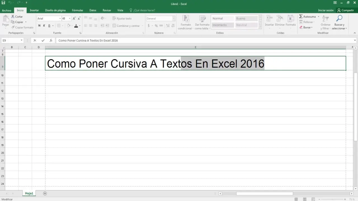Confirm the entry with the formula bar checkmark
This screenshot has width=358, height=201.
[43, 40]
